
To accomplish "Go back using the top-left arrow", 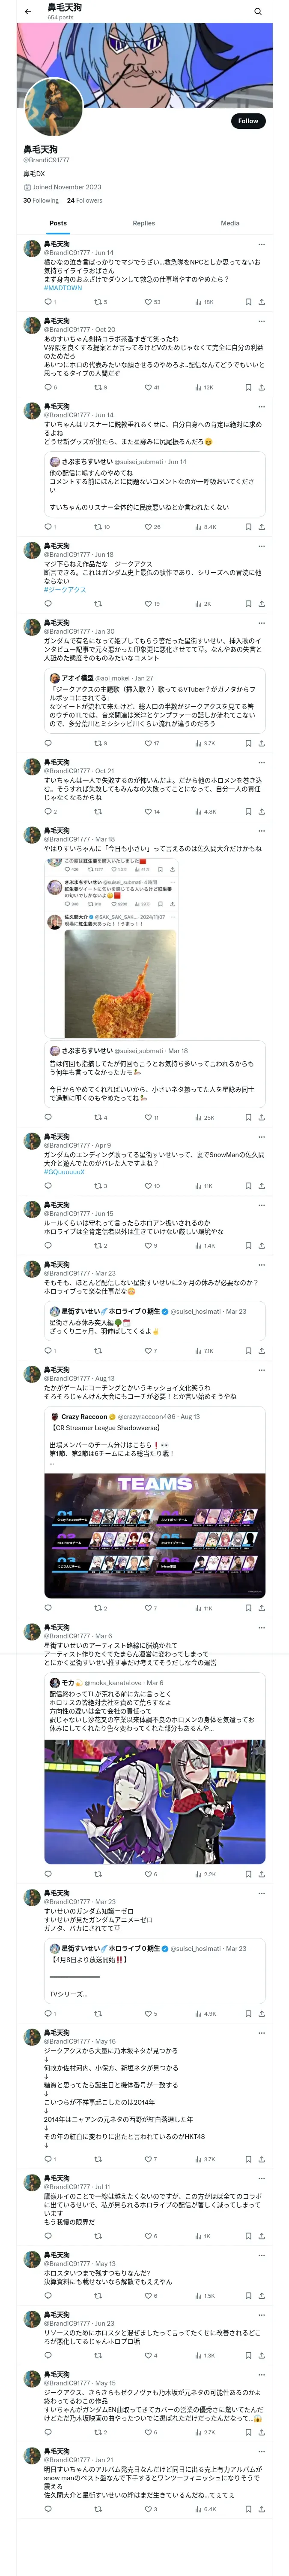I will [28, 12].
